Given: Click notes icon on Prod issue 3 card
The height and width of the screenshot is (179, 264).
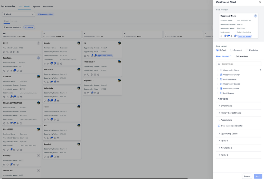Looking at the screenshot, I should pos(92,75).
